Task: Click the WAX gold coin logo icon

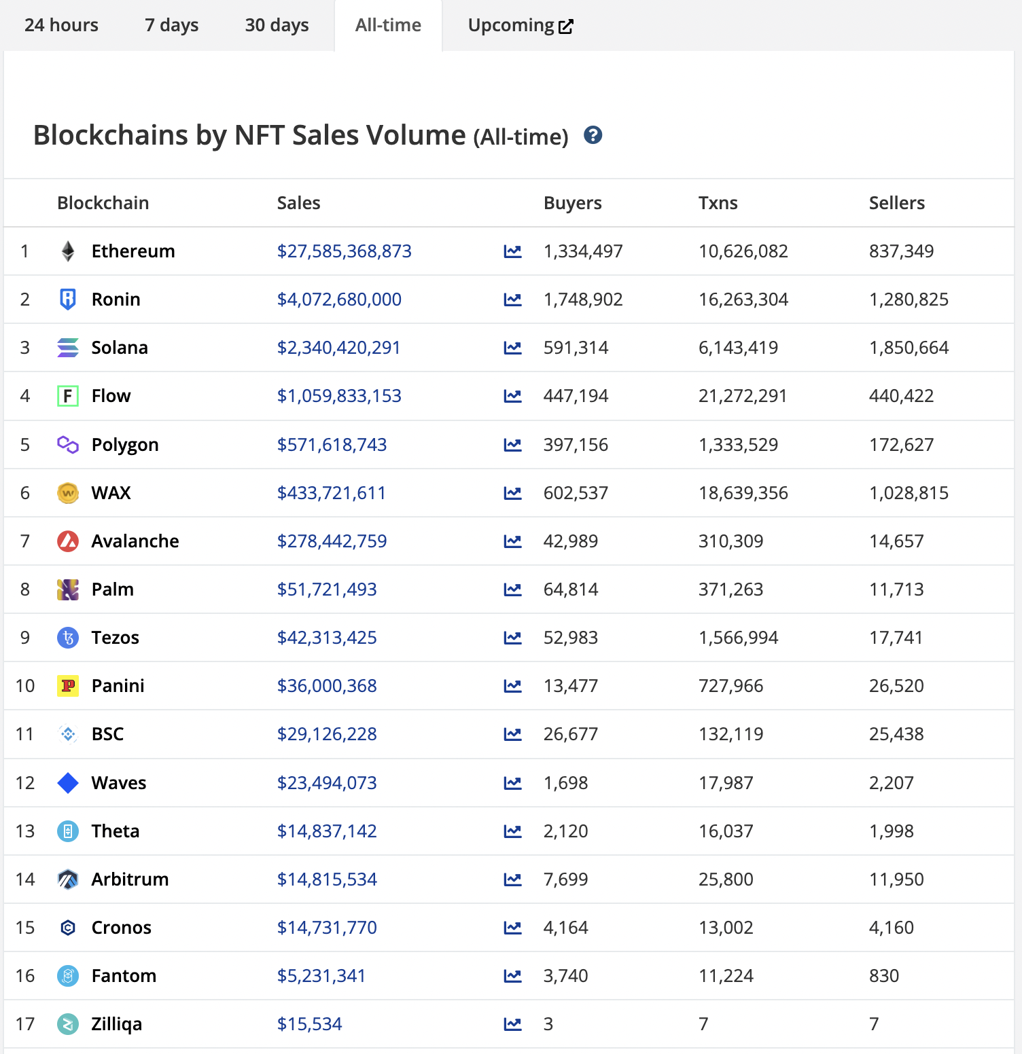Action: [x=68, y=493]
